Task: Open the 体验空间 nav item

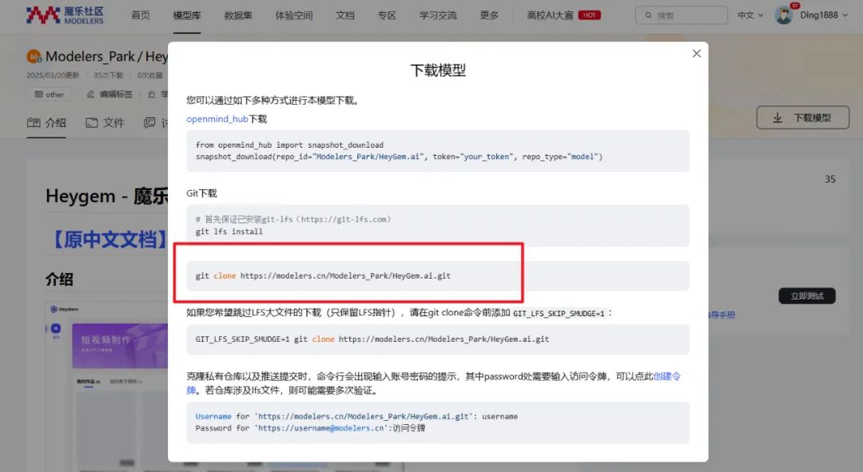Action: tap(294, 15)
